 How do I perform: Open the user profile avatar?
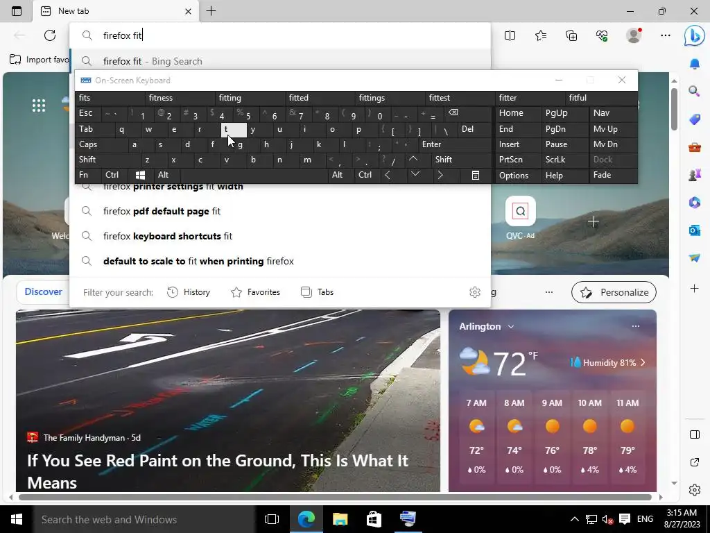click(634, 35)
